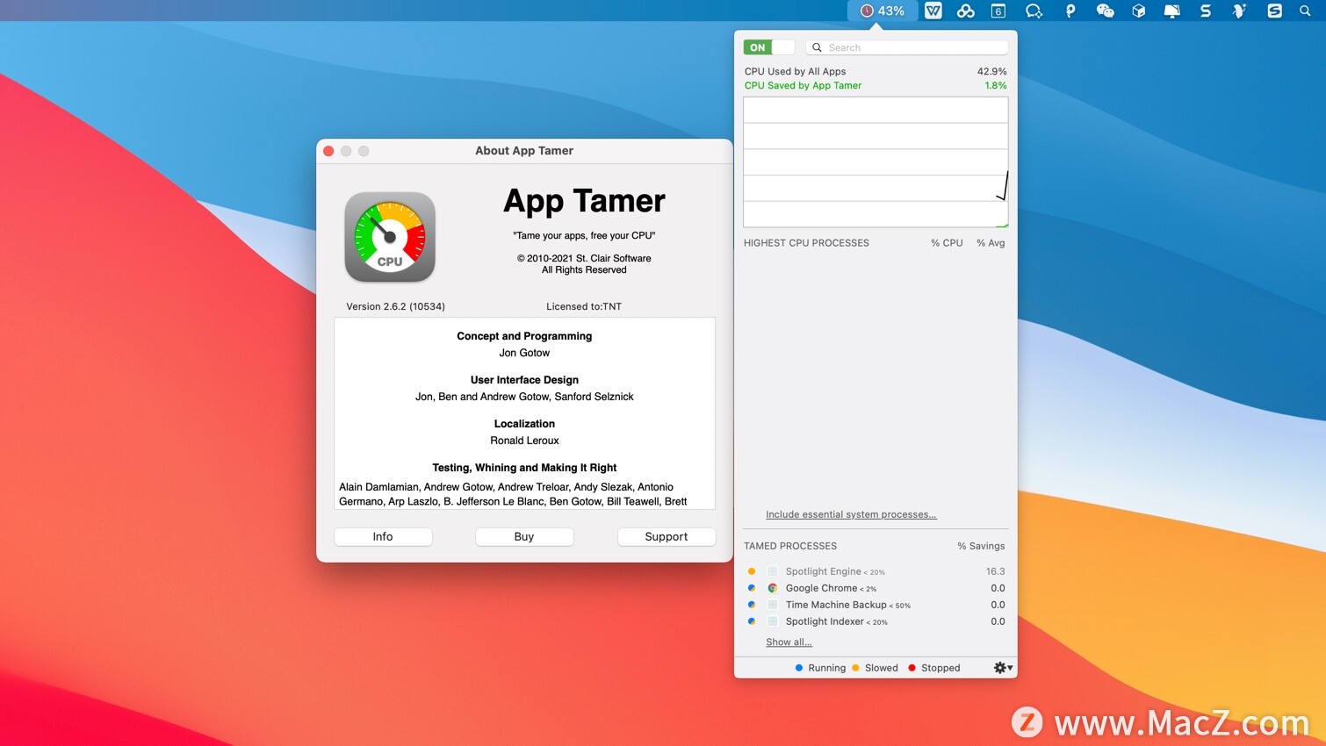Click the magnifier icon in search field

(817, 47)
